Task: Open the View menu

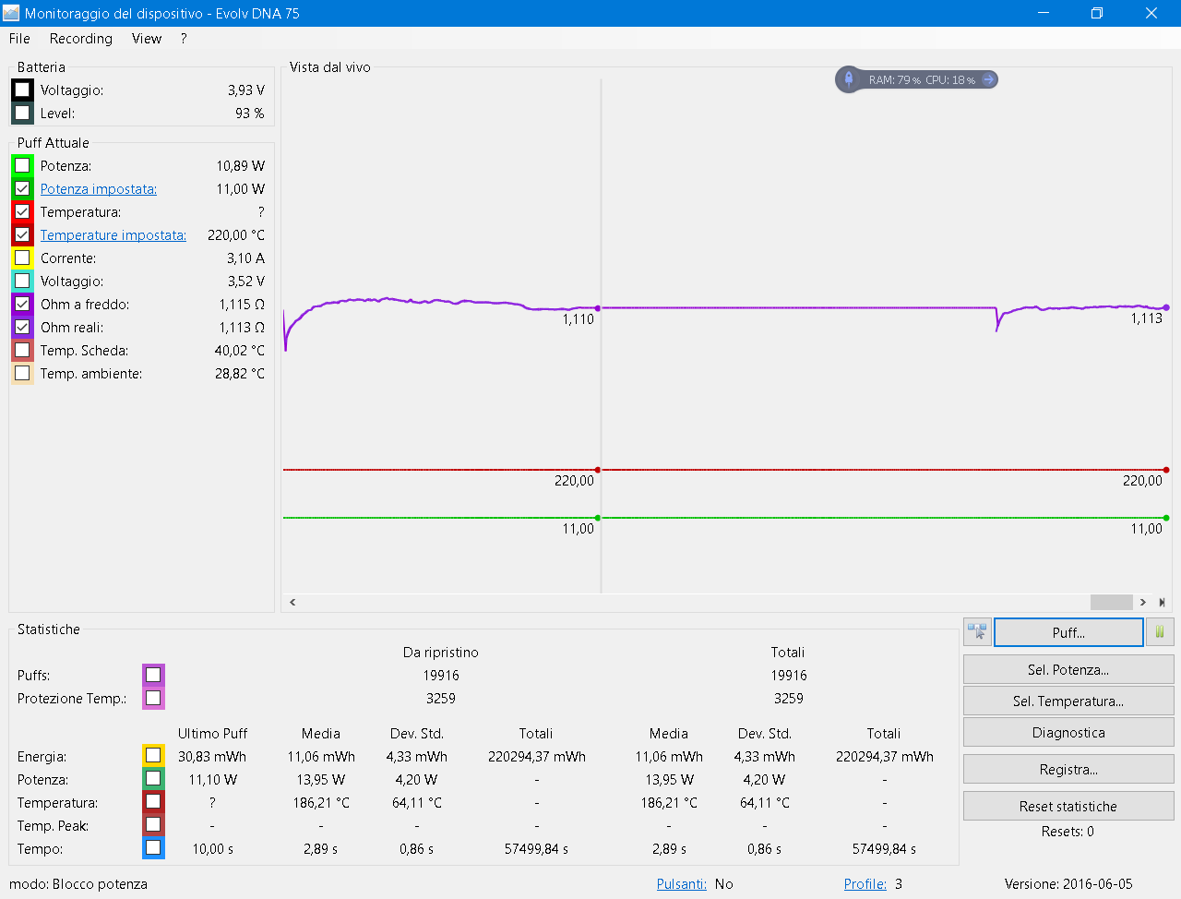Action: tap(146, 39)
